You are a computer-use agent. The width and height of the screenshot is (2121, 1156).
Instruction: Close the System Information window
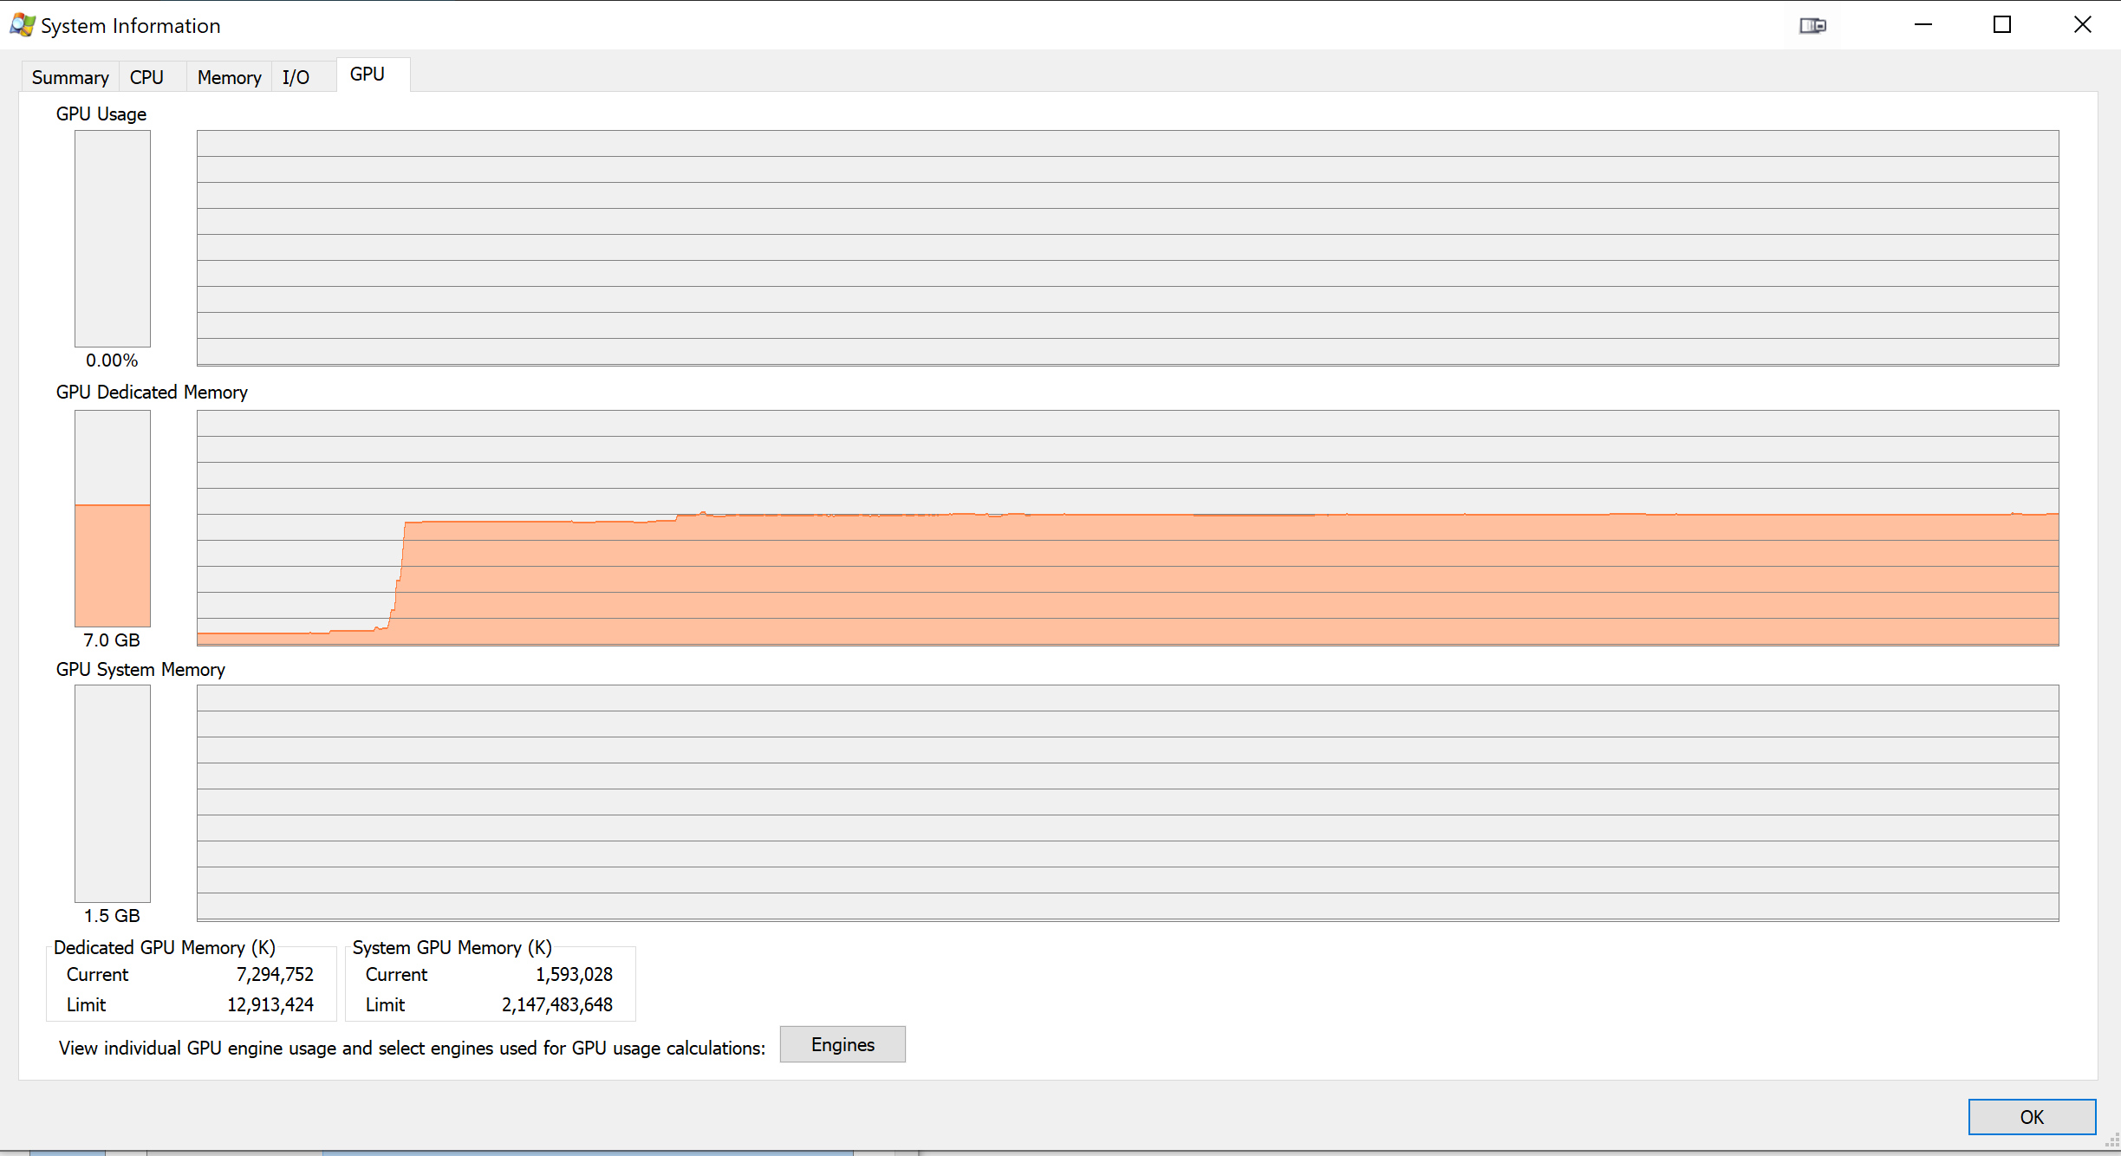pos(2082,25)
